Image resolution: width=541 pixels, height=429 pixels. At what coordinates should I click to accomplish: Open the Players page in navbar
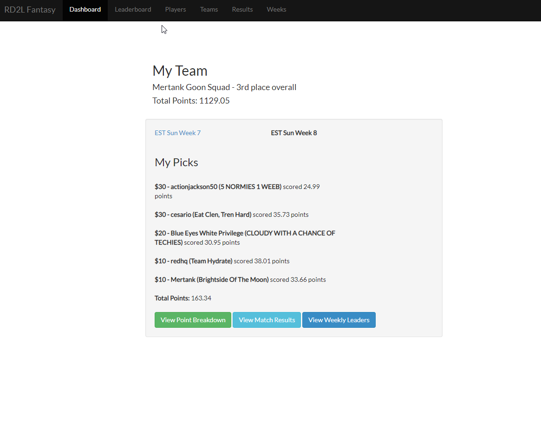[176, 10]
